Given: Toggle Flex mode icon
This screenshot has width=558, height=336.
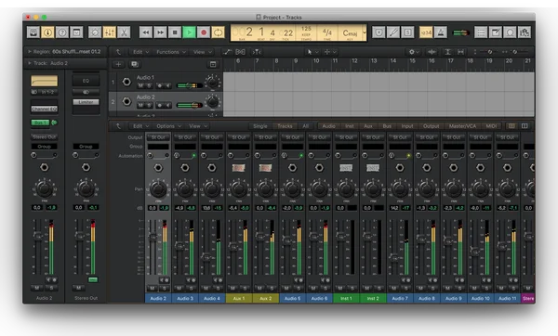Looking at the screenshot, I should click(241, 52).
